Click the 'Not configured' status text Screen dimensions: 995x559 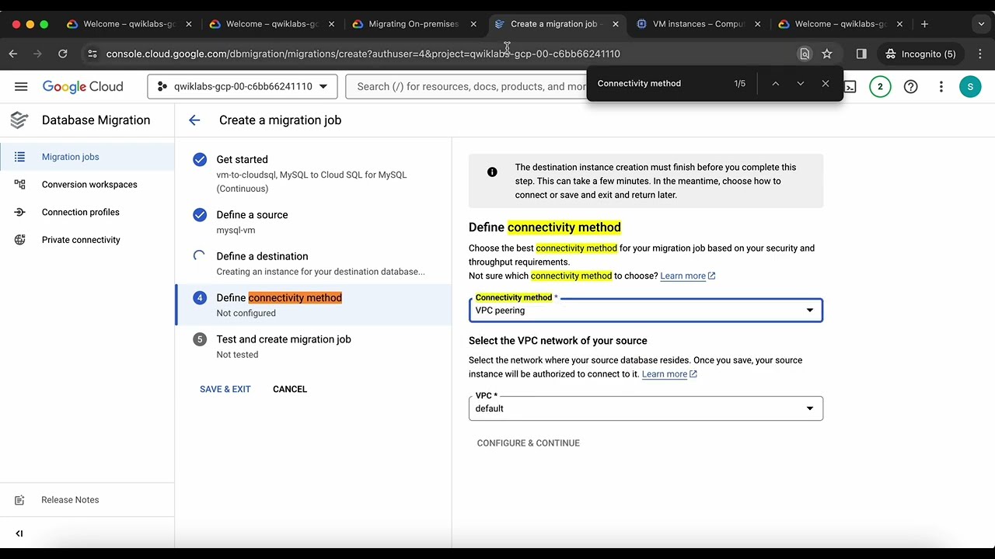pos(246,313)
